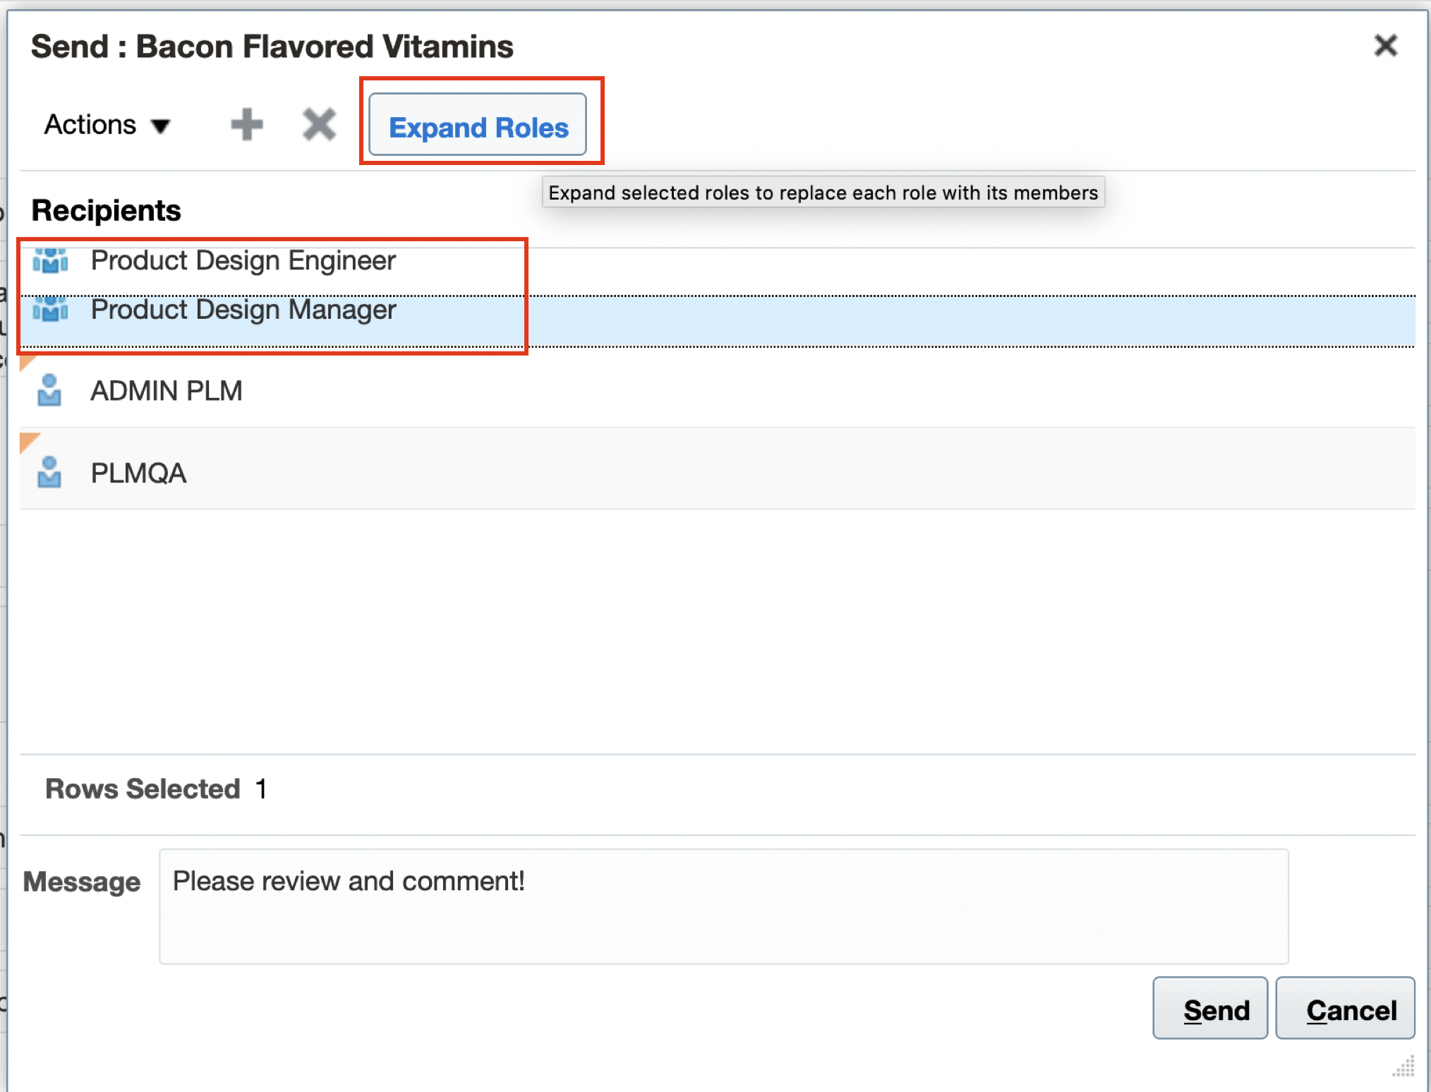The width and height of the screenshot is (1431, 1092).
Task: Select the ADMIN PLM recipient row
Action: [167, 391]
